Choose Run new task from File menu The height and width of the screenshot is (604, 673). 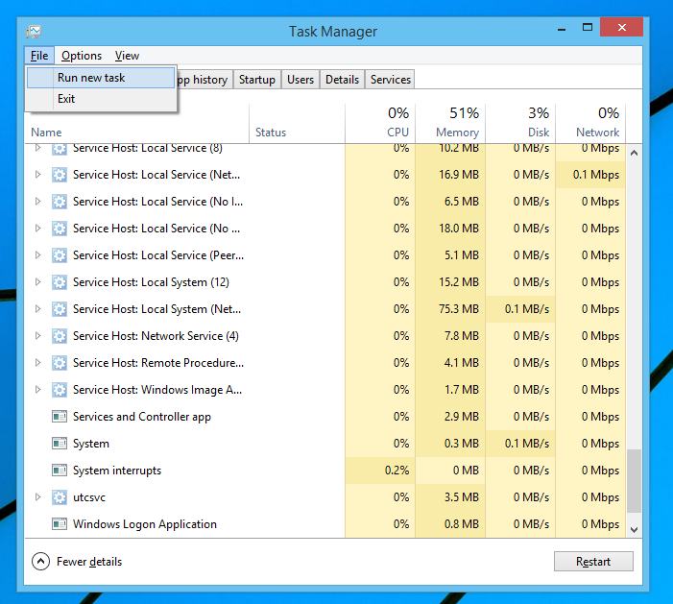(101, 78)
